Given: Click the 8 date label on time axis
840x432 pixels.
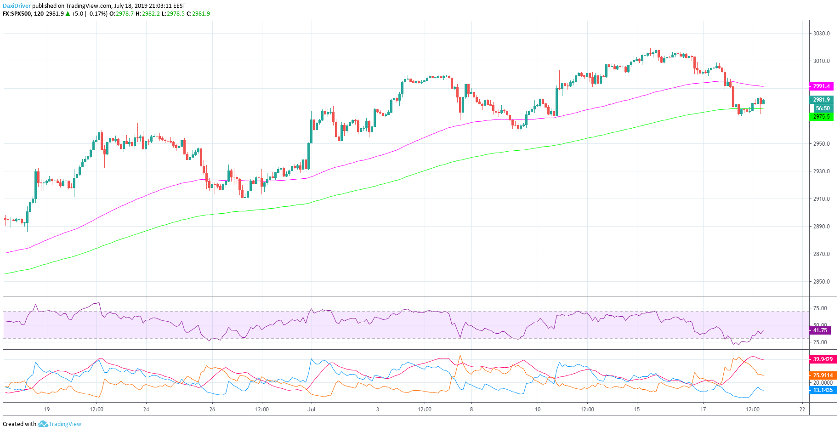Looking at the screenshot, I should coord(471,409).
